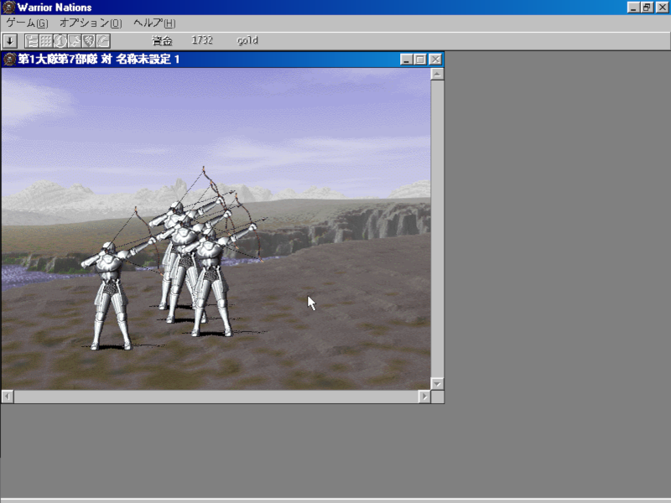Click the shield with sword toolbar icon
The width and height of the screenshot is (671, 503).
click(75, 41)
